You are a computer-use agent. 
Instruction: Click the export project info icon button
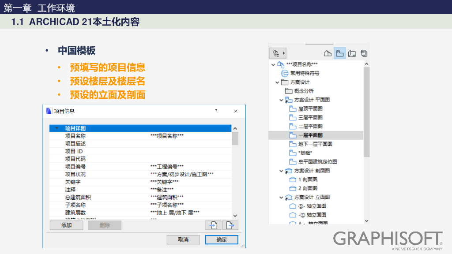(x=230, y=225)
